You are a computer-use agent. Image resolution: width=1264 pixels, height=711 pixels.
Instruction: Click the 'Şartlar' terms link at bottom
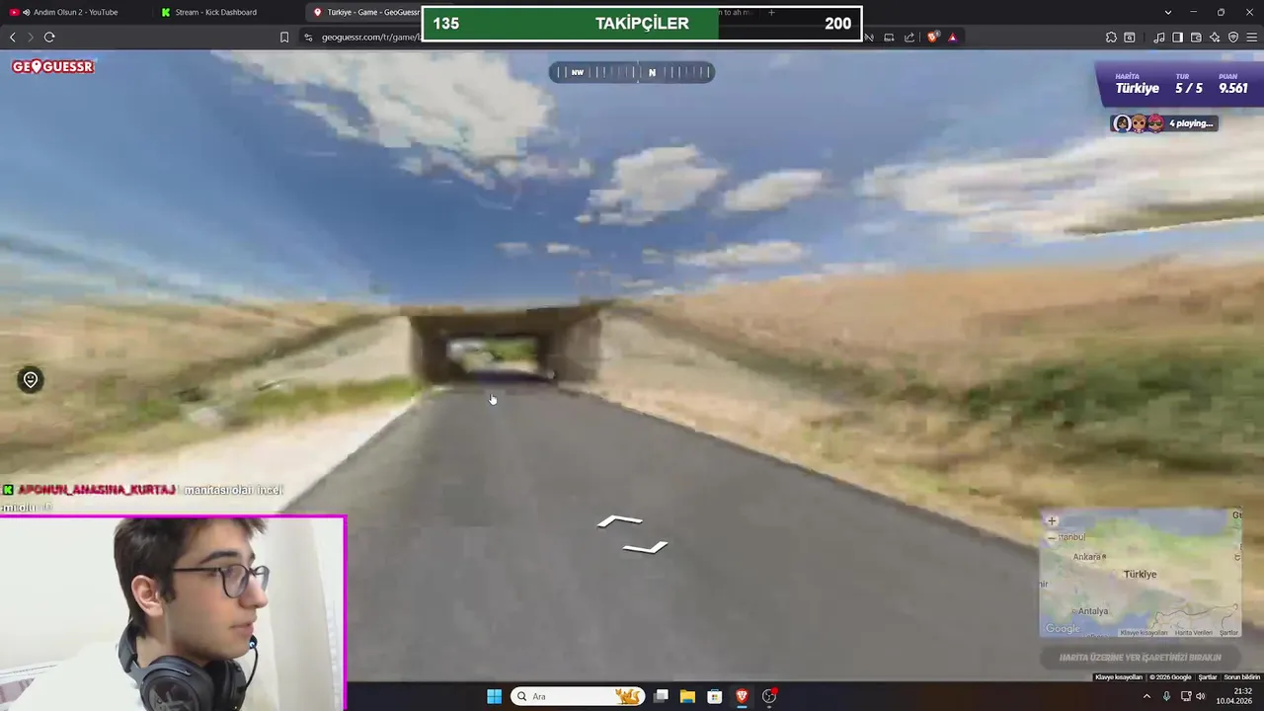pos(1208,677)
